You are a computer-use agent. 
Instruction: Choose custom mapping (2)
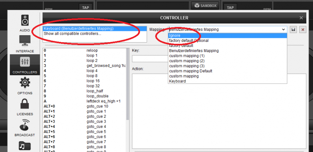(x=228, y=61)
